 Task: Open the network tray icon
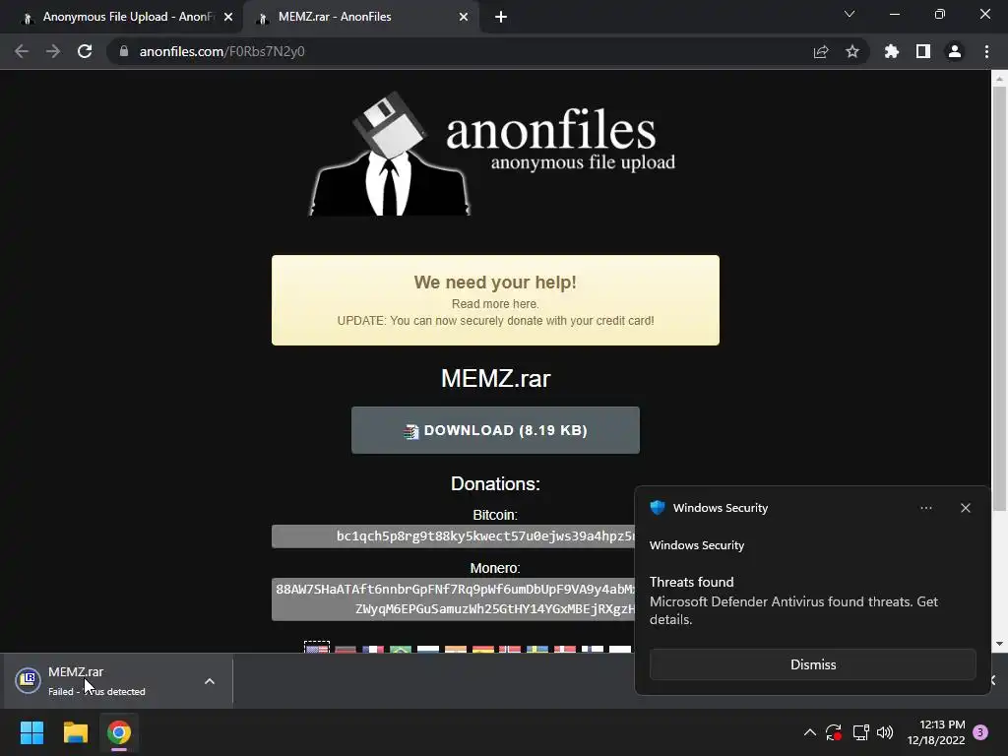pyautogui.click(x=860, y=732)
